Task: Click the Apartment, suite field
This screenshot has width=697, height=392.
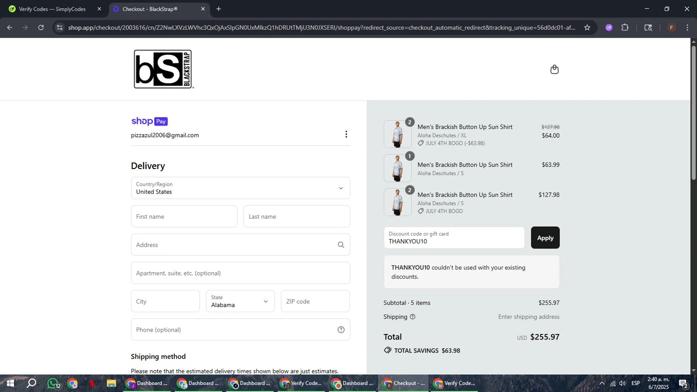Action: (x=240, y=273)
